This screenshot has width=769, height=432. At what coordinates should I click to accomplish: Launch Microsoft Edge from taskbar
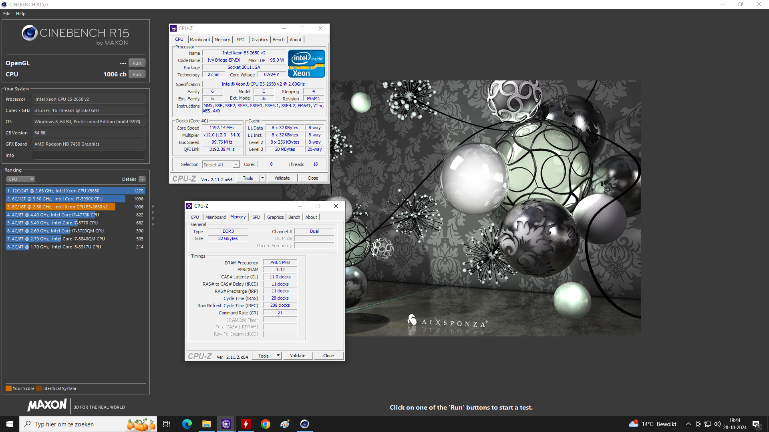click(x=187, y=424)
